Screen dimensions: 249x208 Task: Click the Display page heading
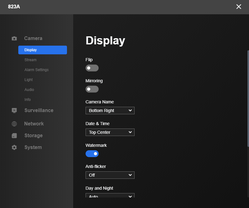click(x=105, y=41)
